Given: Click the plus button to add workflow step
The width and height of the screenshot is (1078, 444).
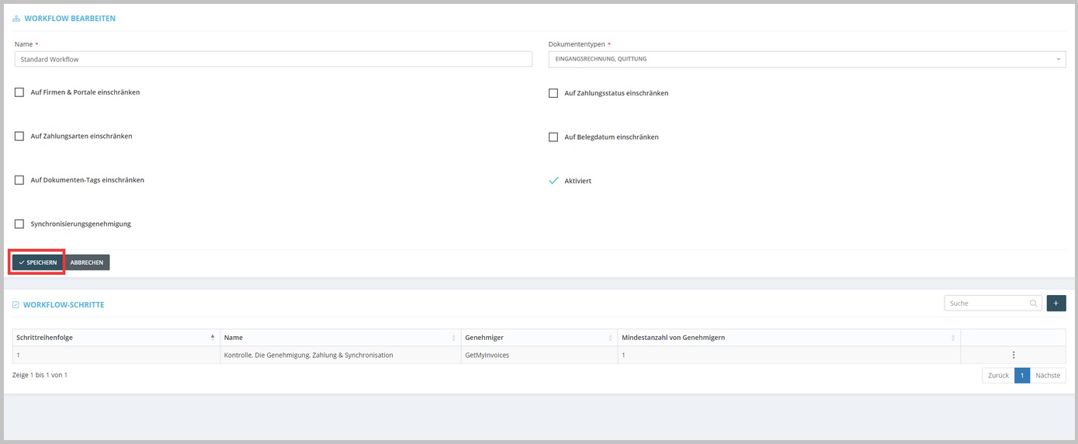Looking at the screenshot, I should (x=1056, y=304).
